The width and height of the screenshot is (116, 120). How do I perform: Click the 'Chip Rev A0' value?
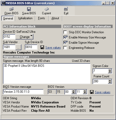coord(40,111)
